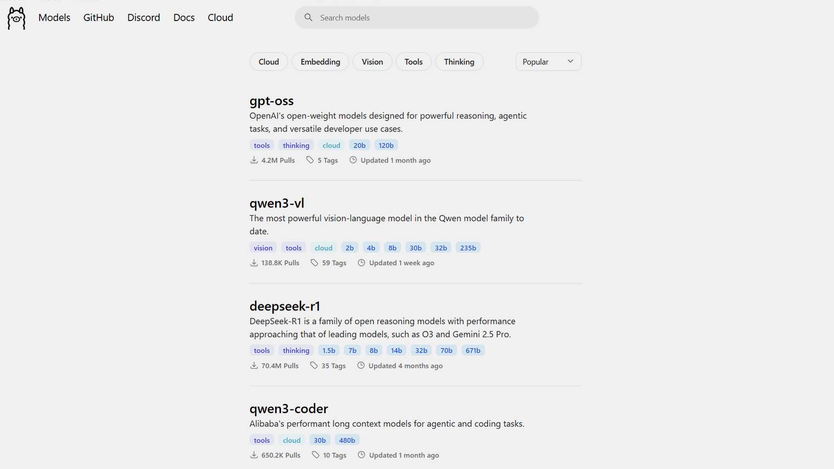Screen dimensions: 834x469
Task: Toggle the Cloud filter chip
Action: [x=269, y=62]
